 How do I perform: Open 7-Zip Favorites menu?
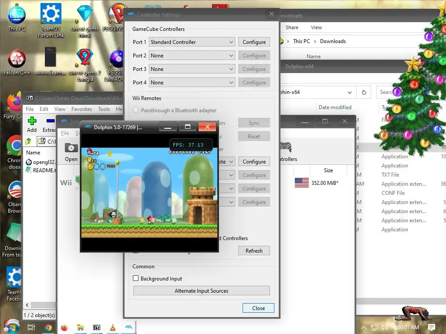pos(81,109)
